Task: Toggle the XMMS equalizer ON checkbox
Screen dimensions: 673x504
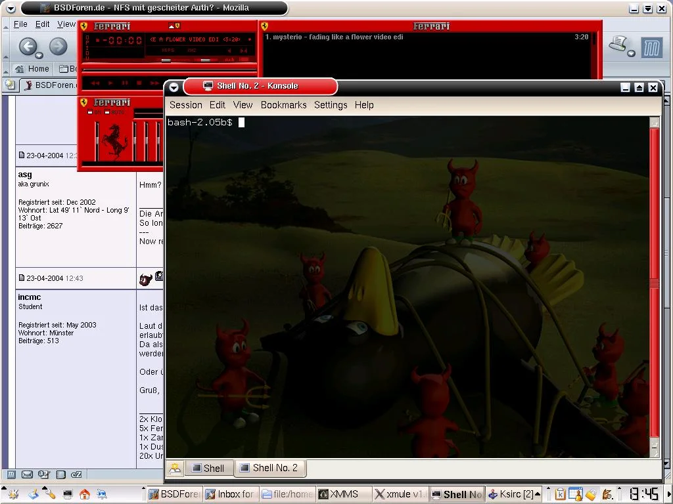Action: pos(89,112)
